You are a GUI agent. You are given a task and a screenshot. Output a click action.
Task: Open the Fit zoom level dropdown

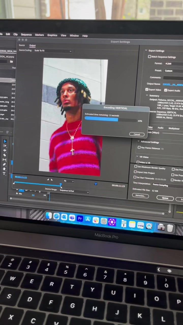69,181
